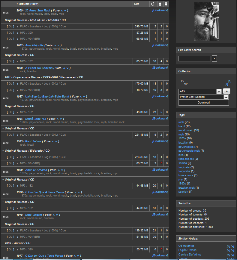
Task: Collapse 2011 Copacabana Discos Remastered edition
Action: tap(3, 77)
